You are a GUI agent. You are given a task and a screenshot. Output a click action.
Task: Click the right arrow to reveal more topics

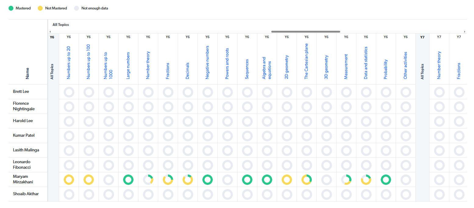click(x=465, y=31)
